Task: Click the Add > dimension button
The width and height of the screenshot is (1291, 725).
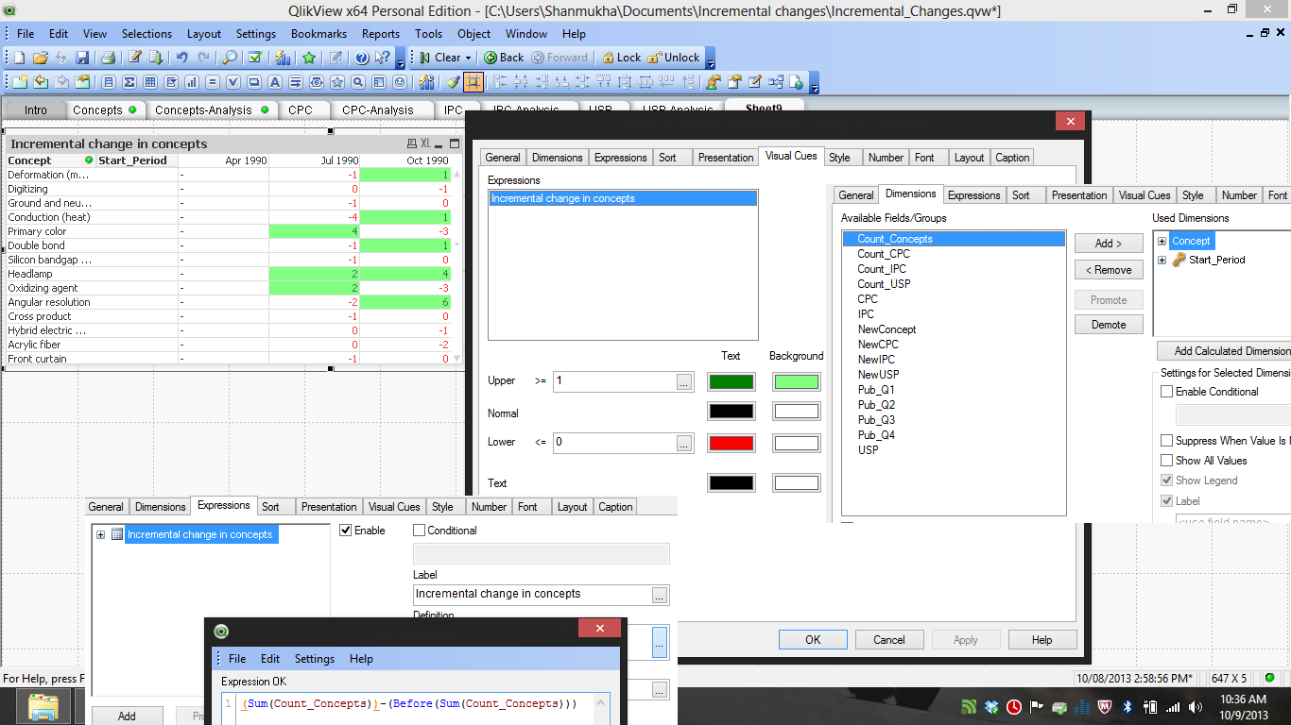Action: click(x=1109, y=244)
